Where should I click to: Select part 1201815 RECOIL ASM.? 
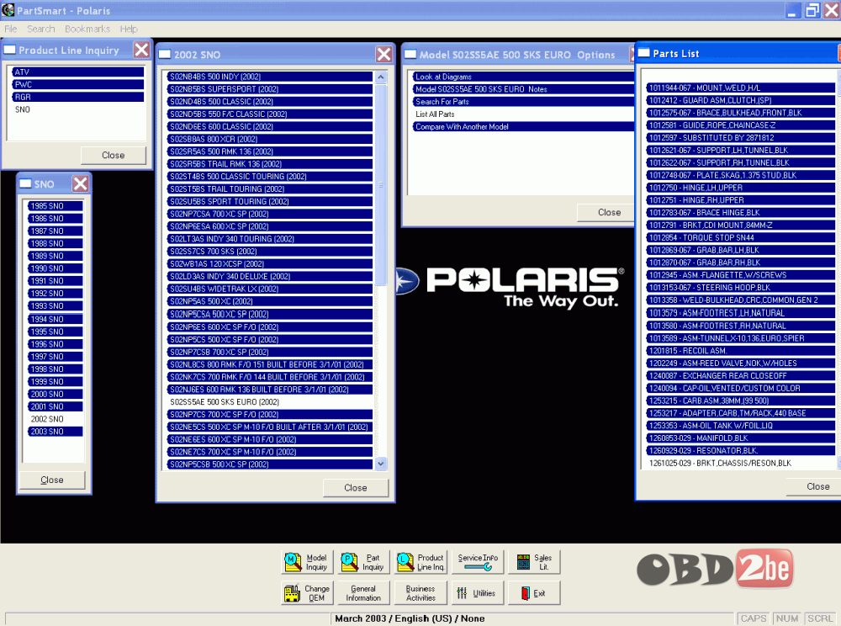click(x=741, y=351)
